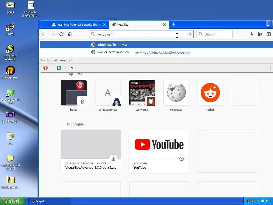Select the Selectsoft Website desktop shortcut
This screenshot has height=205, width=273.
click(10, 53)
